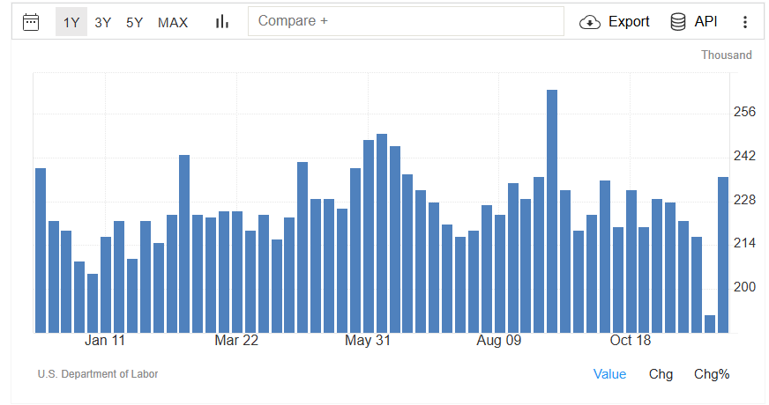This screenshot has height=405, width=769.
Task: Click the shortest bar near chart end
Action: tap(710, 324)
